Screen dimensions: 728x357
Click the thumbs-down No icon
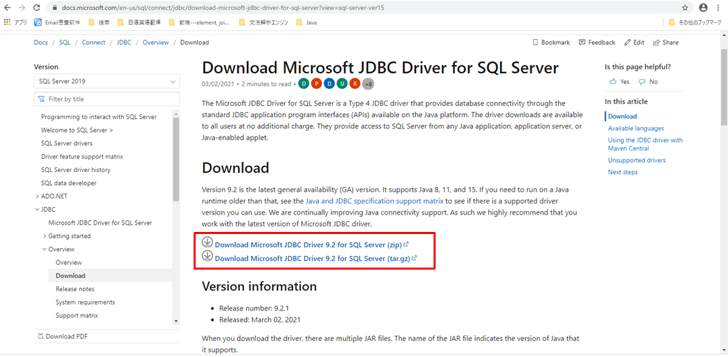click(642, 82)
